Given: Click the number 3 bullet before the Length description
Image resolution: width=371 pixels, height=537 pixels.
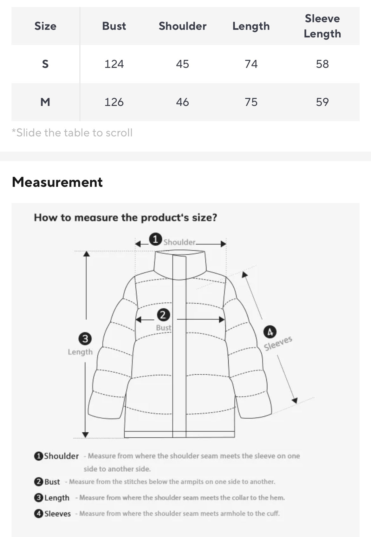Looking at the screenshot, I should pyautogui.click(x=38, y=498).
